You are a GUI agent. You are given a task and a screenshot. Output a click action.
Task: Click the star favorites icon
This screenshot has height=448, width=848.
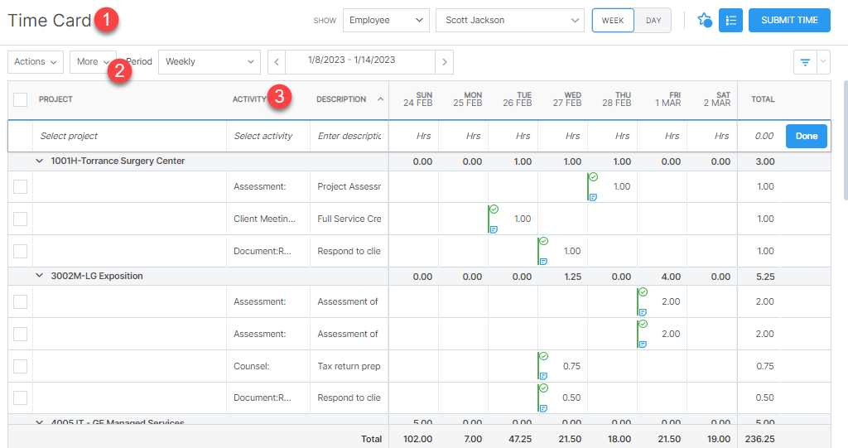[704, 20]
